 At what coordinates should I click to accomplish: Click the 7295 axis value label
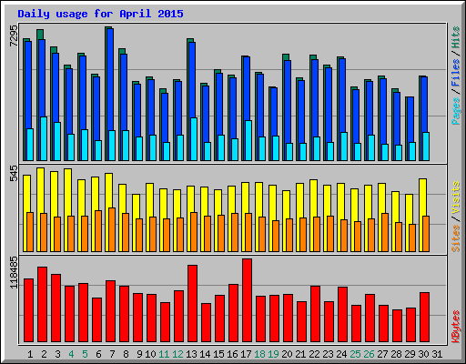14,35
